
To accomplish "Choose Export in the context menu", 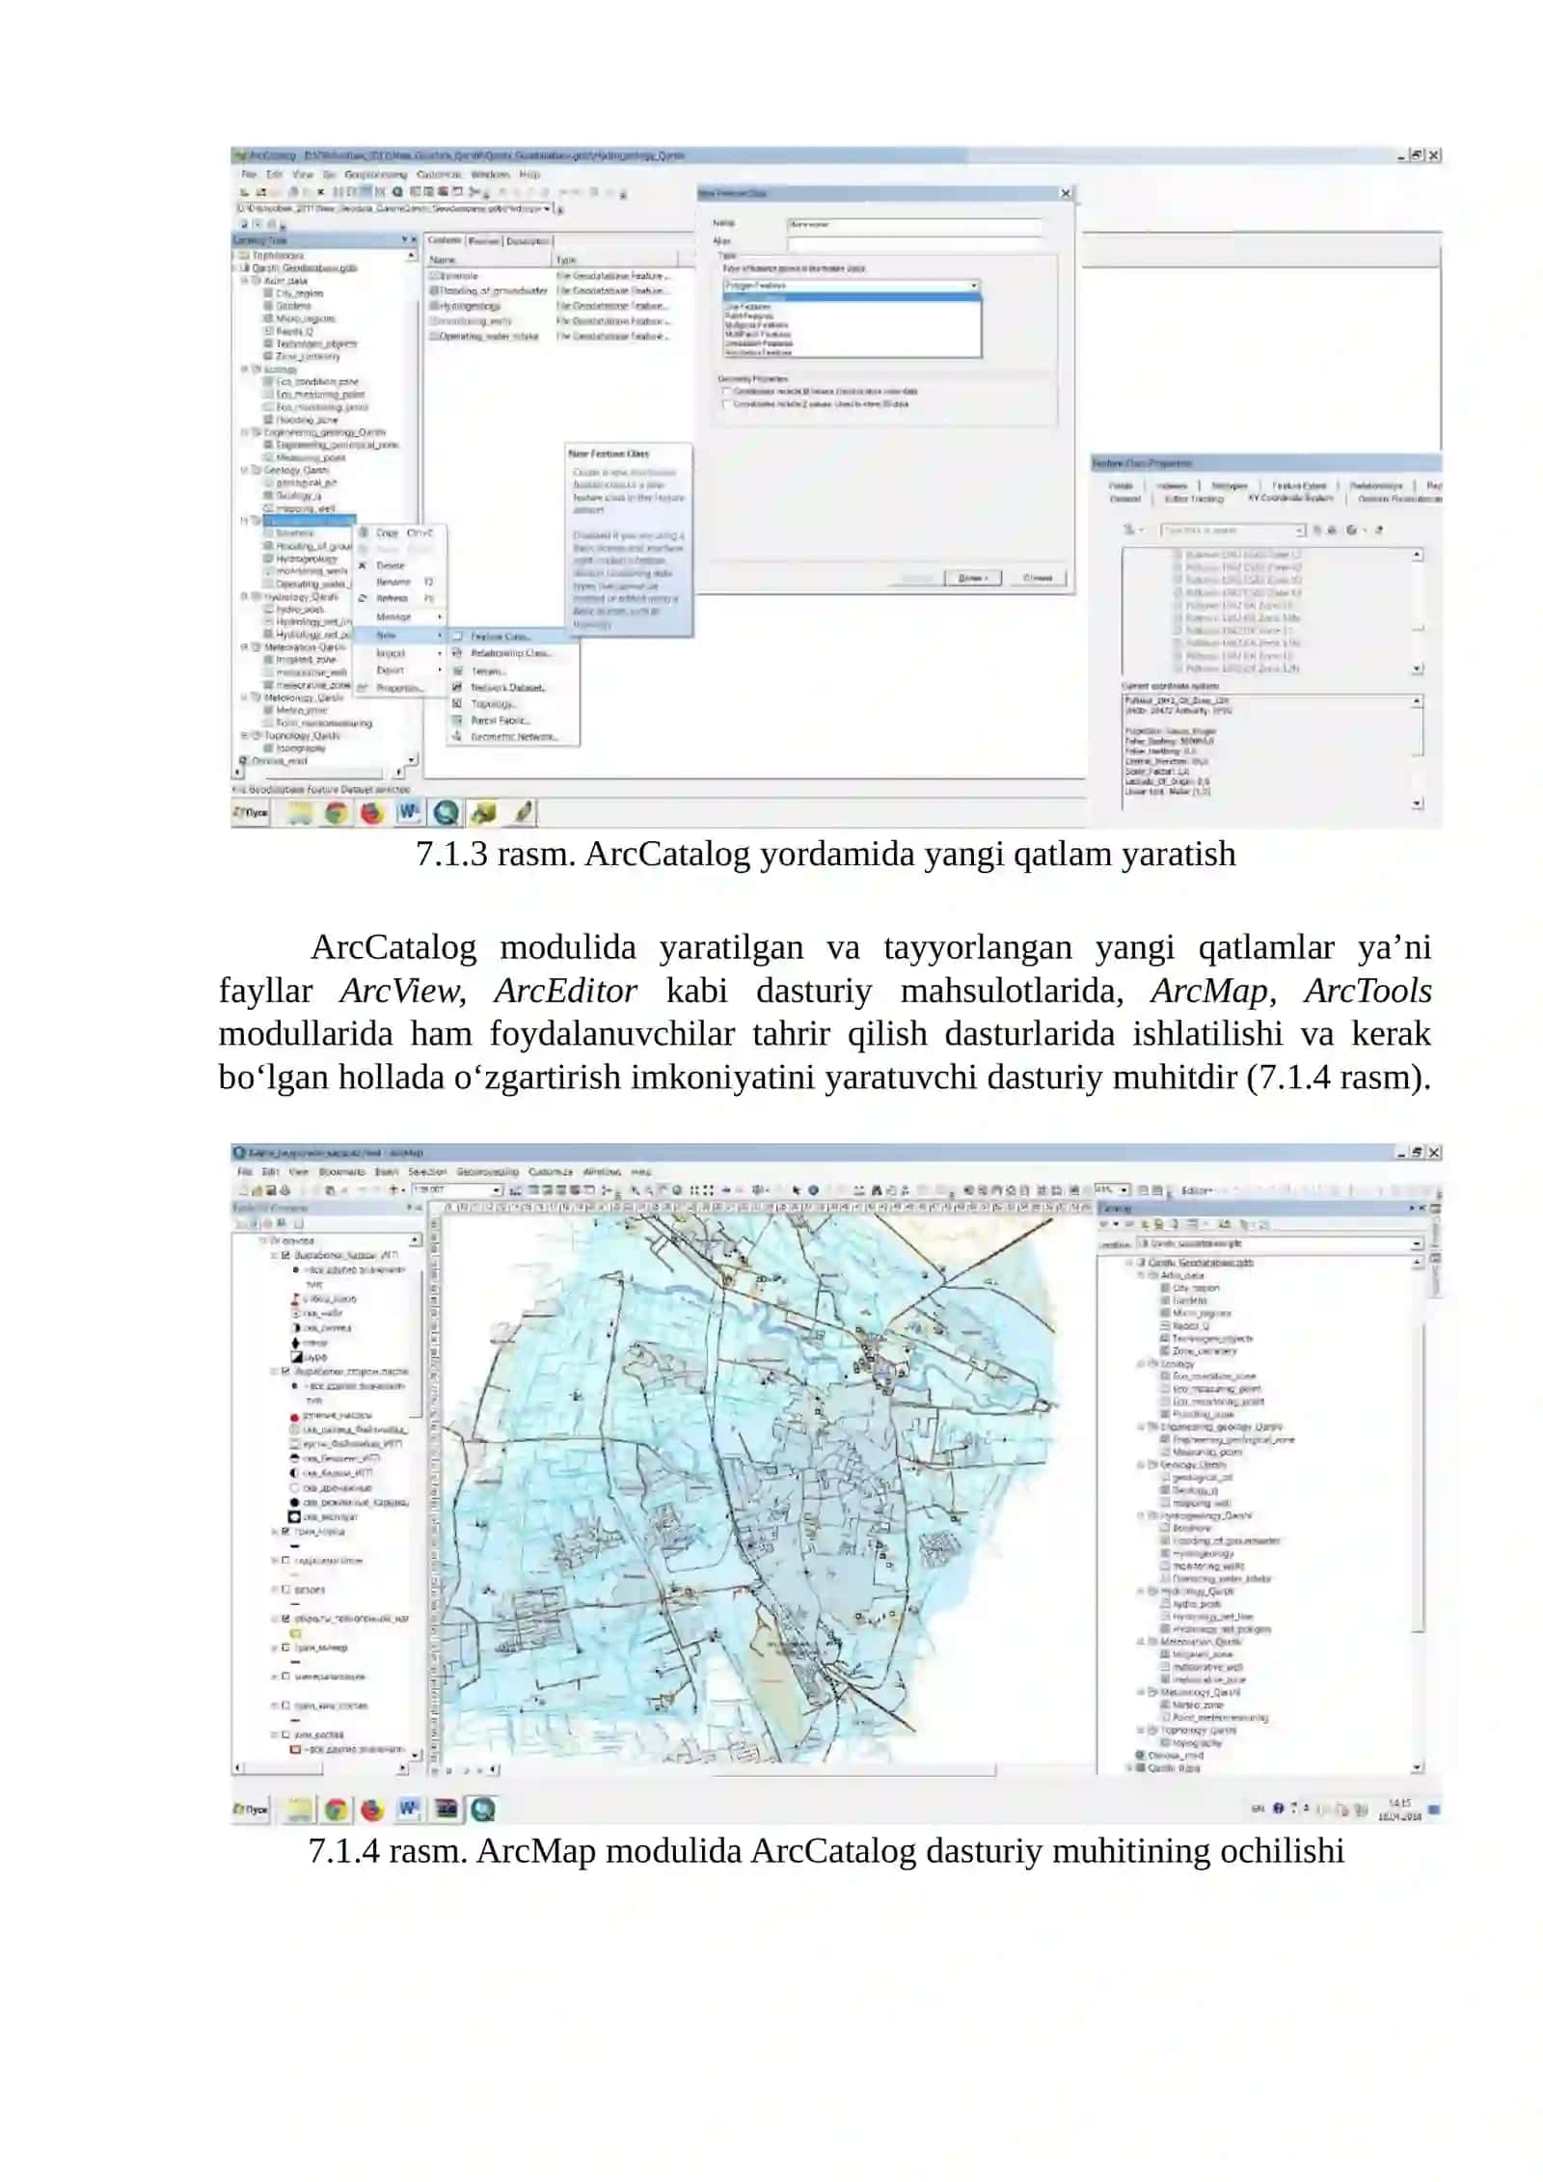I will (398, 669).
